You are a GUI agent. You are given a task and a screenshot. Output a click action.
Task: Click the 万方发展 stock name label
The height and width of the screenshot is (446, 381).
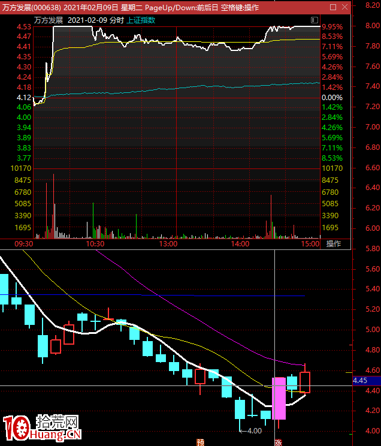(49, 20)
